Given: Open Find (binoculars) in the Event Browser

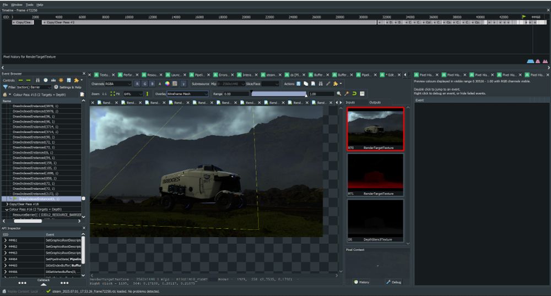Looking at the screenshot, I should tap(37, 80).
